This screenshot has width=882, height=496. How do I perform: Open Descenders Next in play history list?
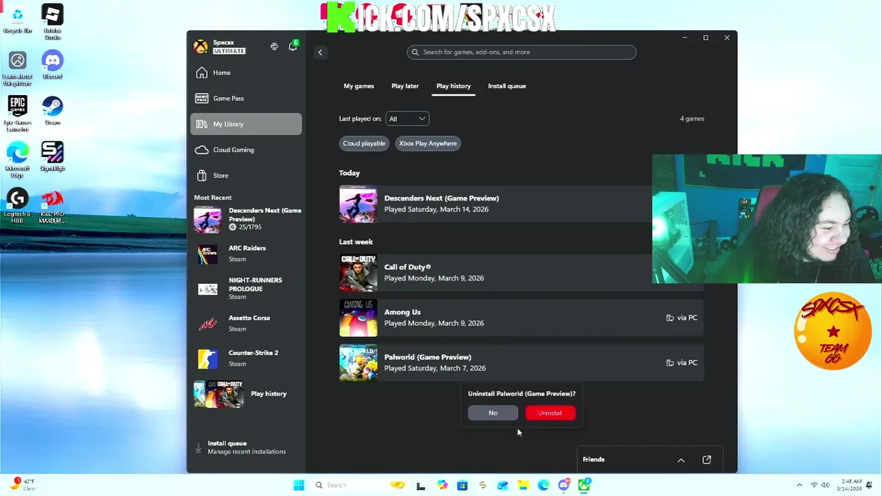coord(521,204)
